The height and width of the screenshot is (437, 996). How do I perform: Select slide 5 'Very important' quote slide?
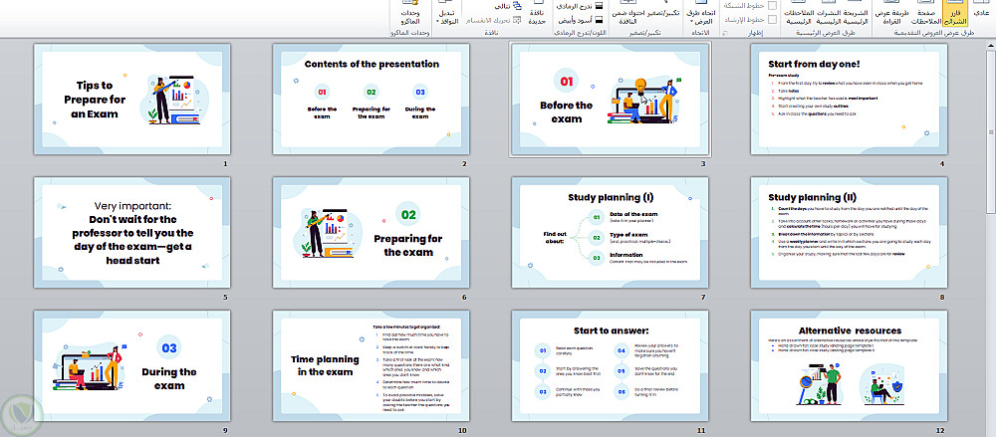point(132,233)
